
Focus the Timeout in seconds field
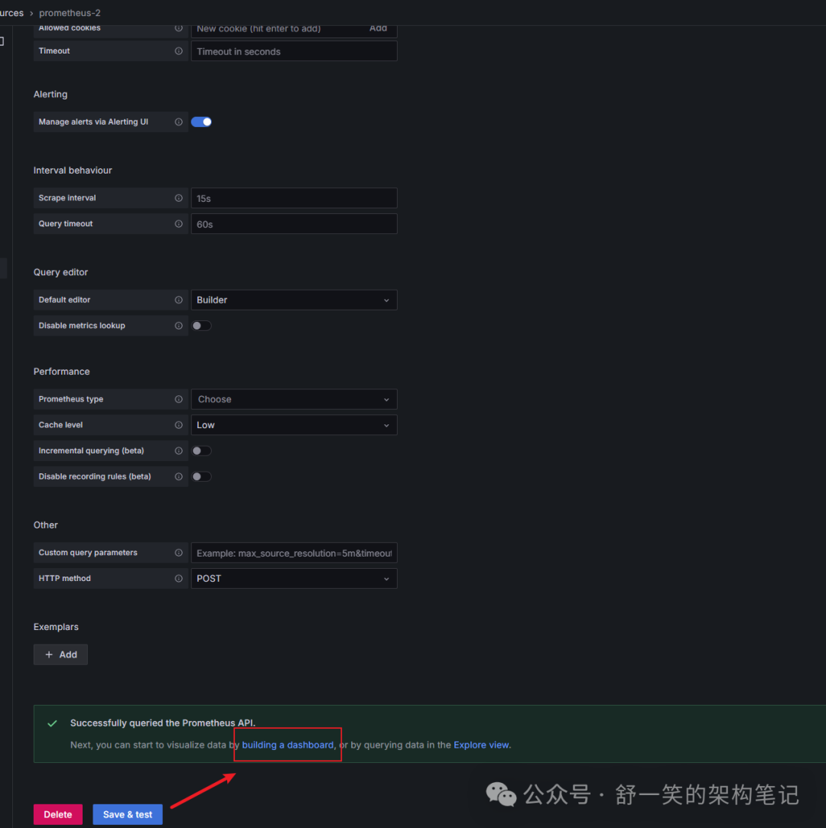click(x=294, y=51)
